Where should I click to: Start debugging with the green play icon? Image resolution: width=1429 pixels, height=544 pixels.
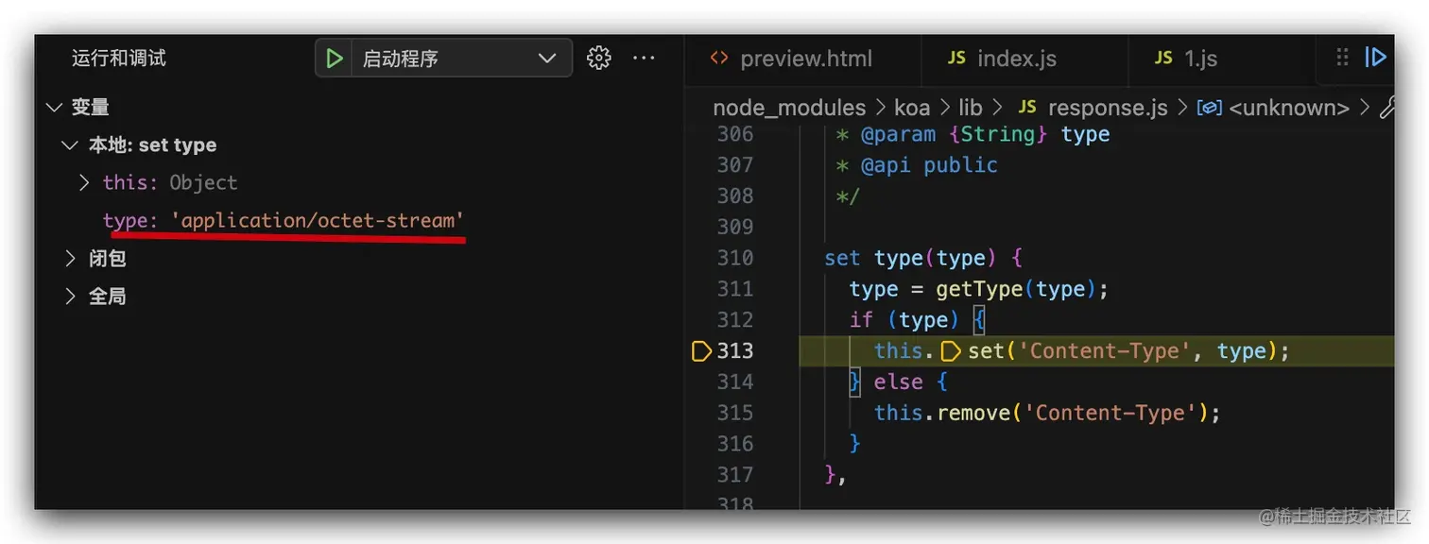point(334,58)
